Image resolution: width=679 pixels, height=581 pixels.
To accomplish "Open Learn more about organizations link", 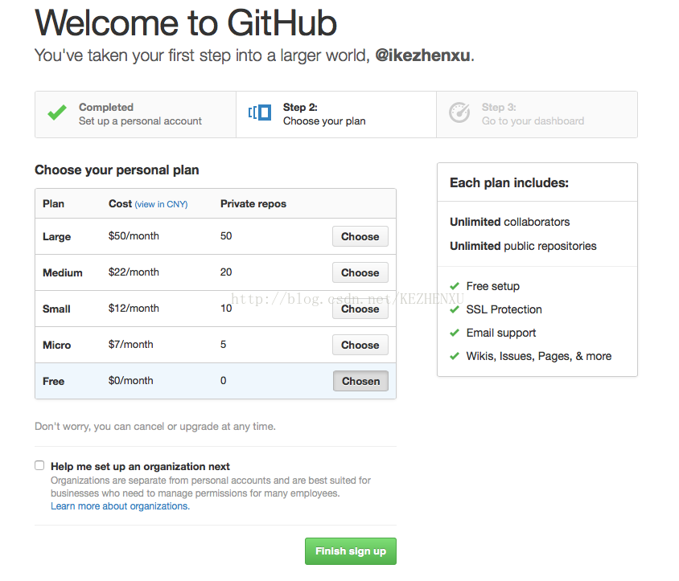I will click(x=121, y=506).
